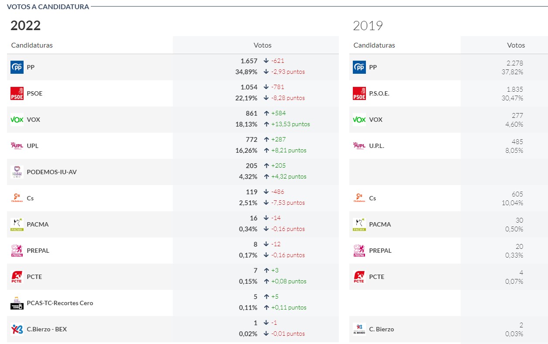Image resolution: width=548 pixels, height=344 pixels.
Task: Click 2019 C. Bierzo percentage 0,03%
Action: click(x=514, y=334)
